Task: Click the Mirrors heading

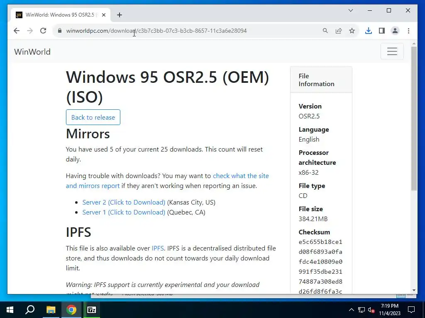Action: [88, 134]
